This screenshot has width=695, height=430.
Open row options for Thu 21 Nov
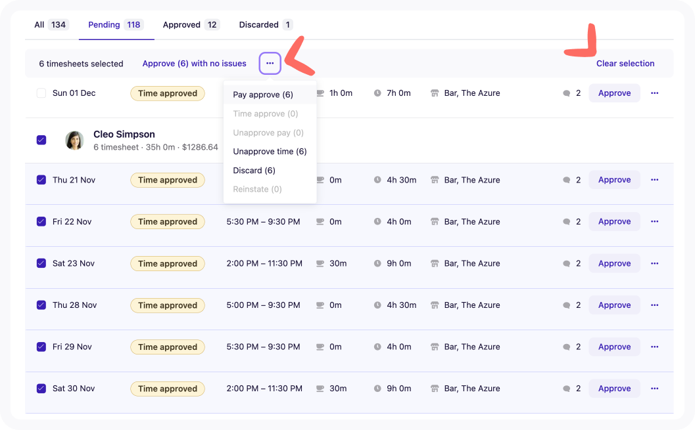(x=655, y=180)
